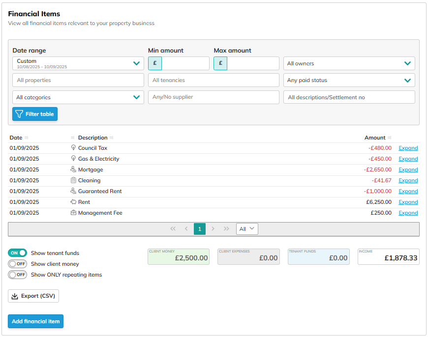This screenshot has width=428, height=337.
Task: Expand the Gas & Electricity row
Action: (408, 159)
